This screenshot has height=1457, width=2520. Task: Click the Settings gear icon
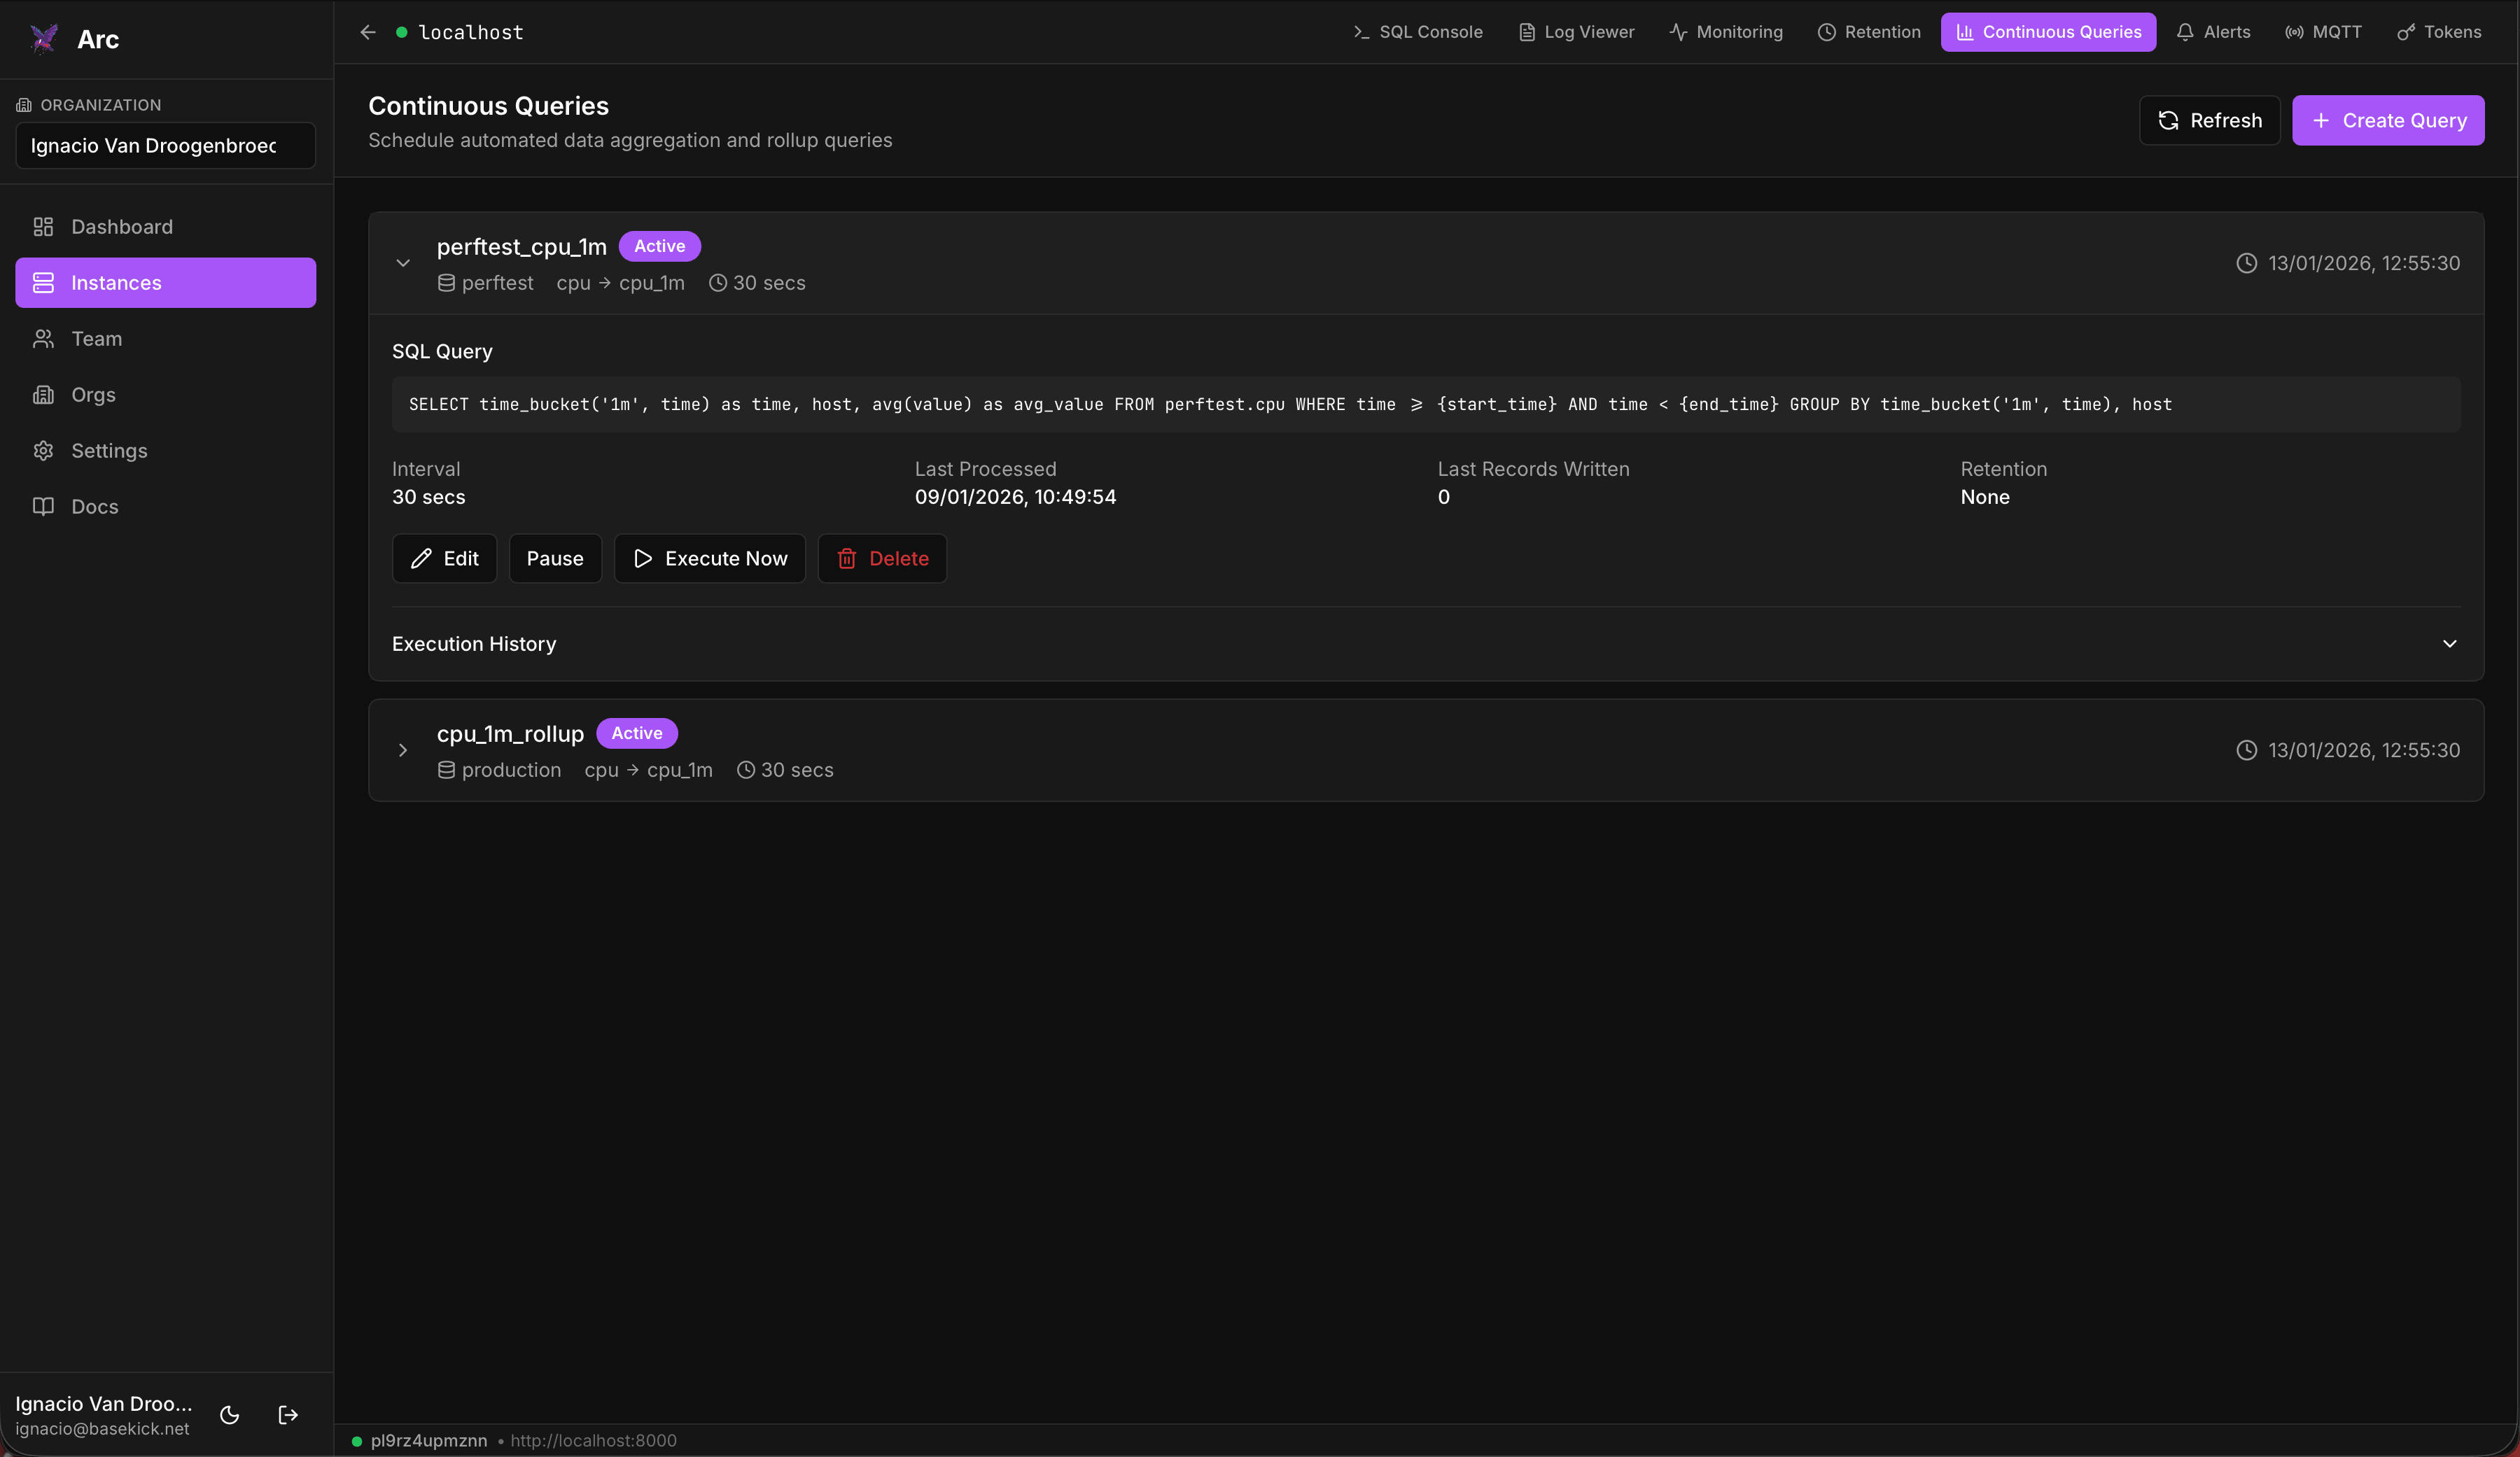pyautogui.click(x=43, y=451)
